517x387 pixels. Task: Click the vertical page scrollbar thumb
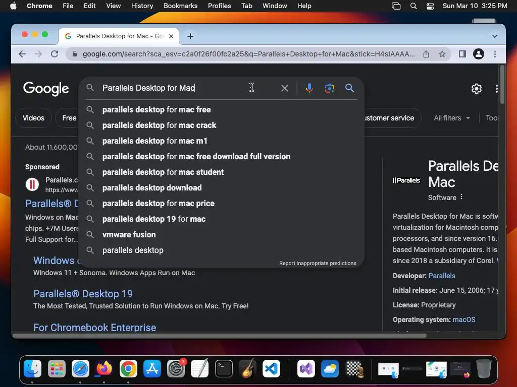pyautogui.click(x=502, y=85)
